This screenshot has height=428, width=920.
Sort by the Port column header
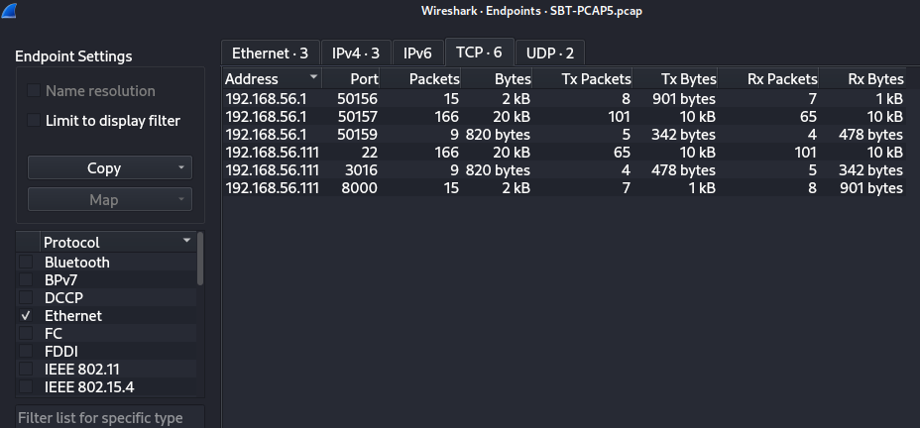pyautogui.click(x=350, y=78)
